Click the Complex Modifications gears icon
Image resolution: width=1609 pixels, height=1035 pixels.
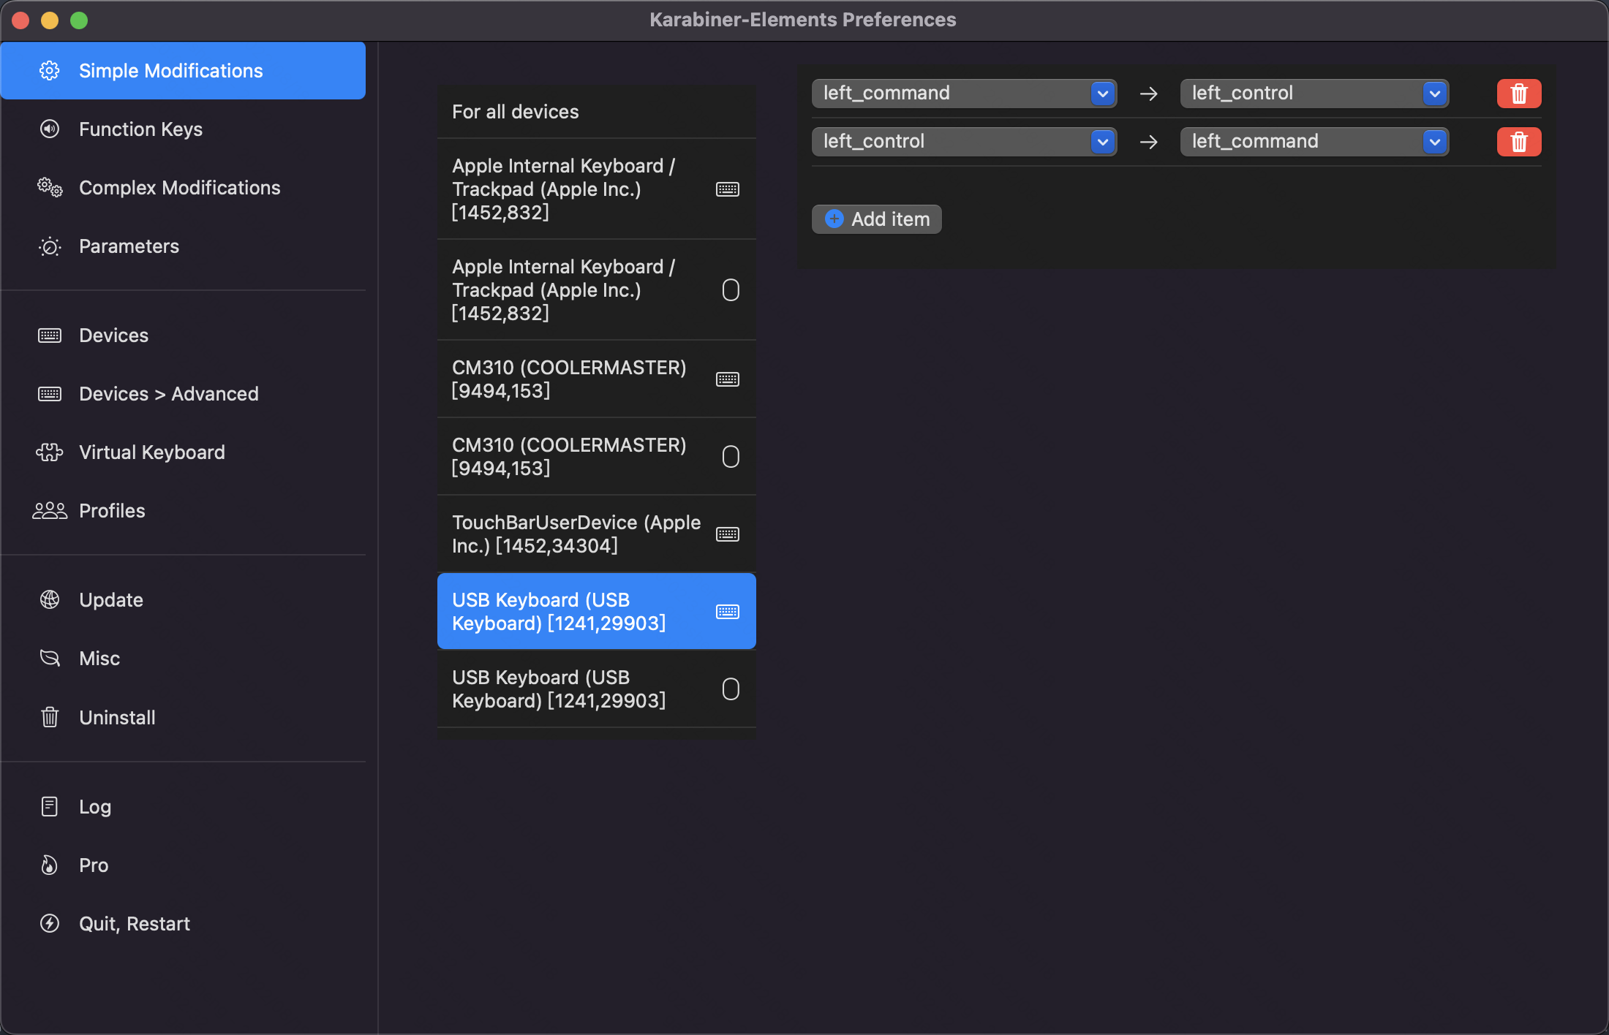tap(50, 188)
